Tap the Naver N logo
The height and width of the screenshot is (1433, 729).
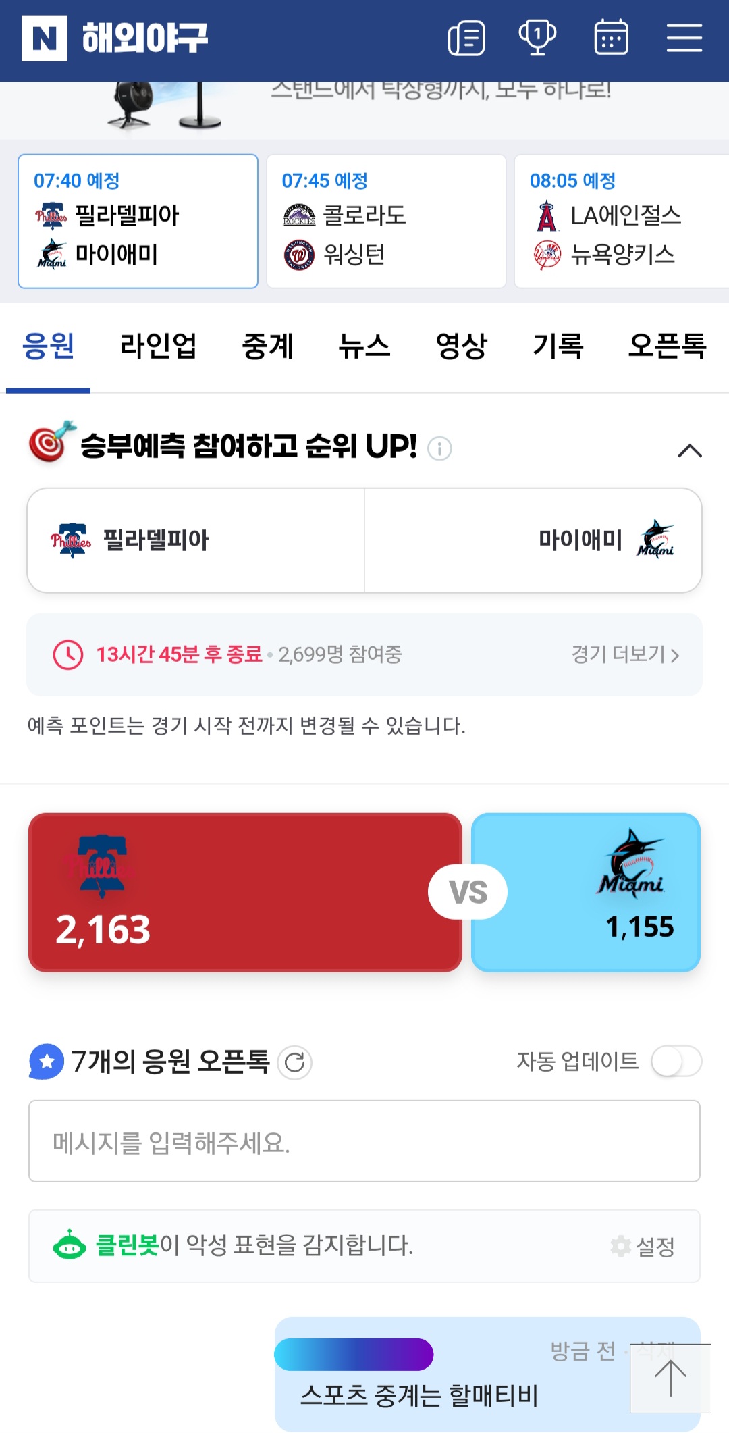pyautogui.click(x=45, y=38)
